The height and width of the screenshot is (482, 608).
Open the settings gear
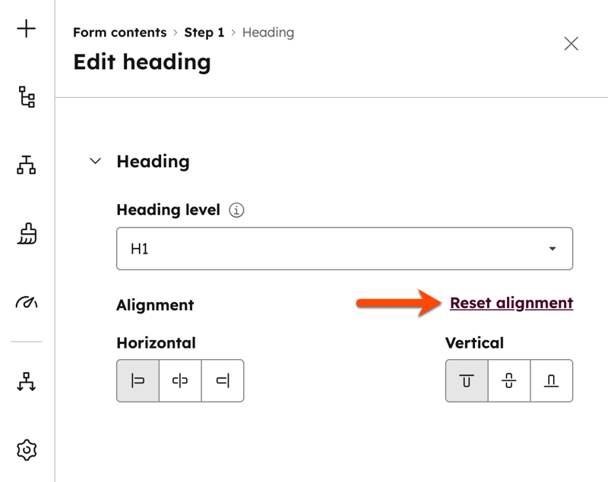point(27,449)
